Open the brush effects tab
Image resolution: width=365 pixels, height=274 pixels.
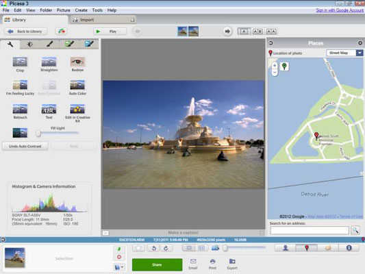point(49,45)
